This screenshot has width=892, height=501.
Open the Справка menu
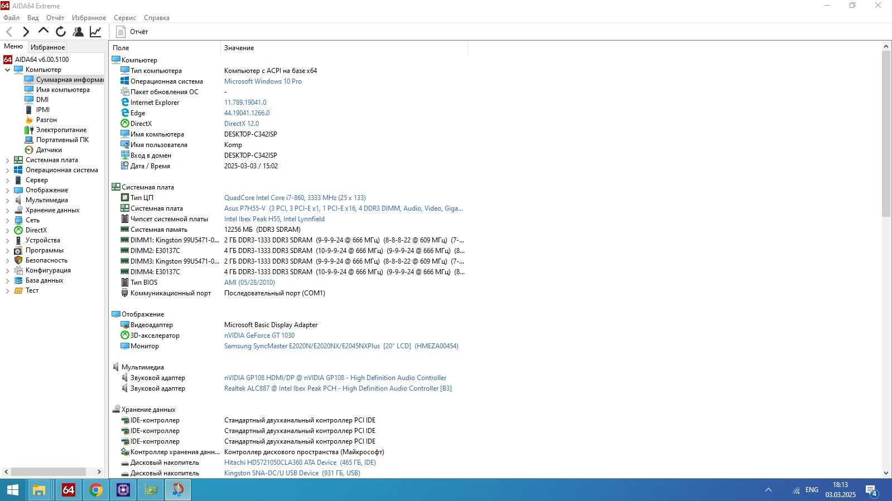click(x=157, y=18)
